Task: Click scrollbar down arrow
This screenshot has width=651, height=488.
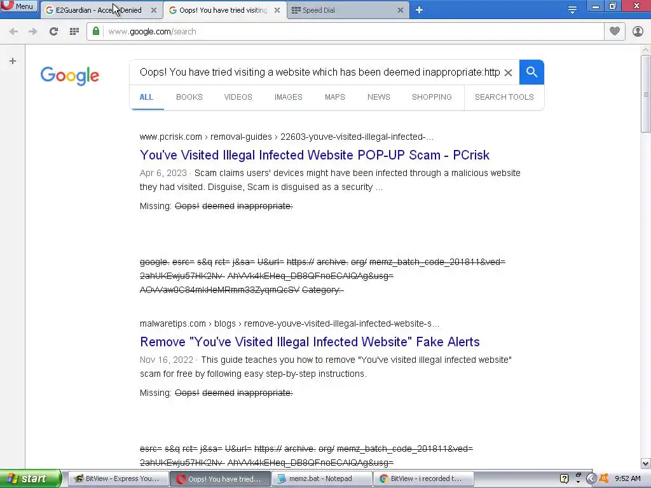Action: [646, 463]
